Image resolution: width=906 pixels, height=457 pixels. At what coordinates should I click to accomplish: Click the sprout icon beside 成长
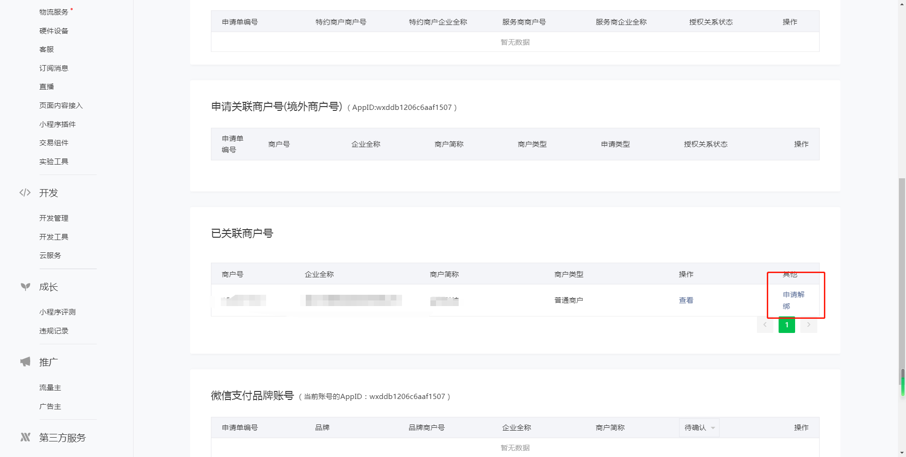coord(25,287)
